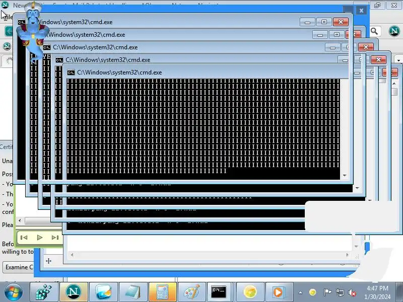
Task: Open the dropdown arrow near the Netscape tab bar edge
Action: [x=398, y=60]
